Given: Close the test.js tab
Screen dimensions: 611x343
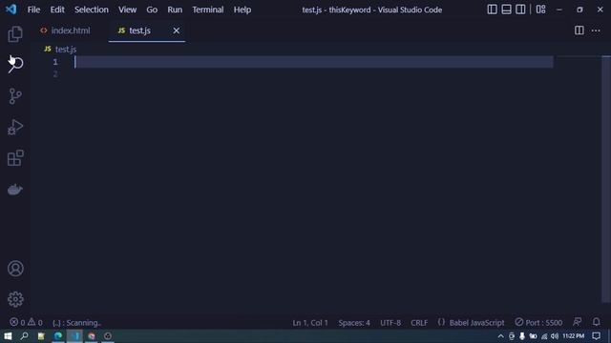Looking at the screenshot, I should (x=176, y=30).
